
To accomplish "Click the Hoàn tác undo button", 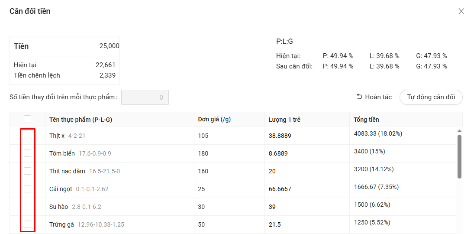I will point(374,97).
